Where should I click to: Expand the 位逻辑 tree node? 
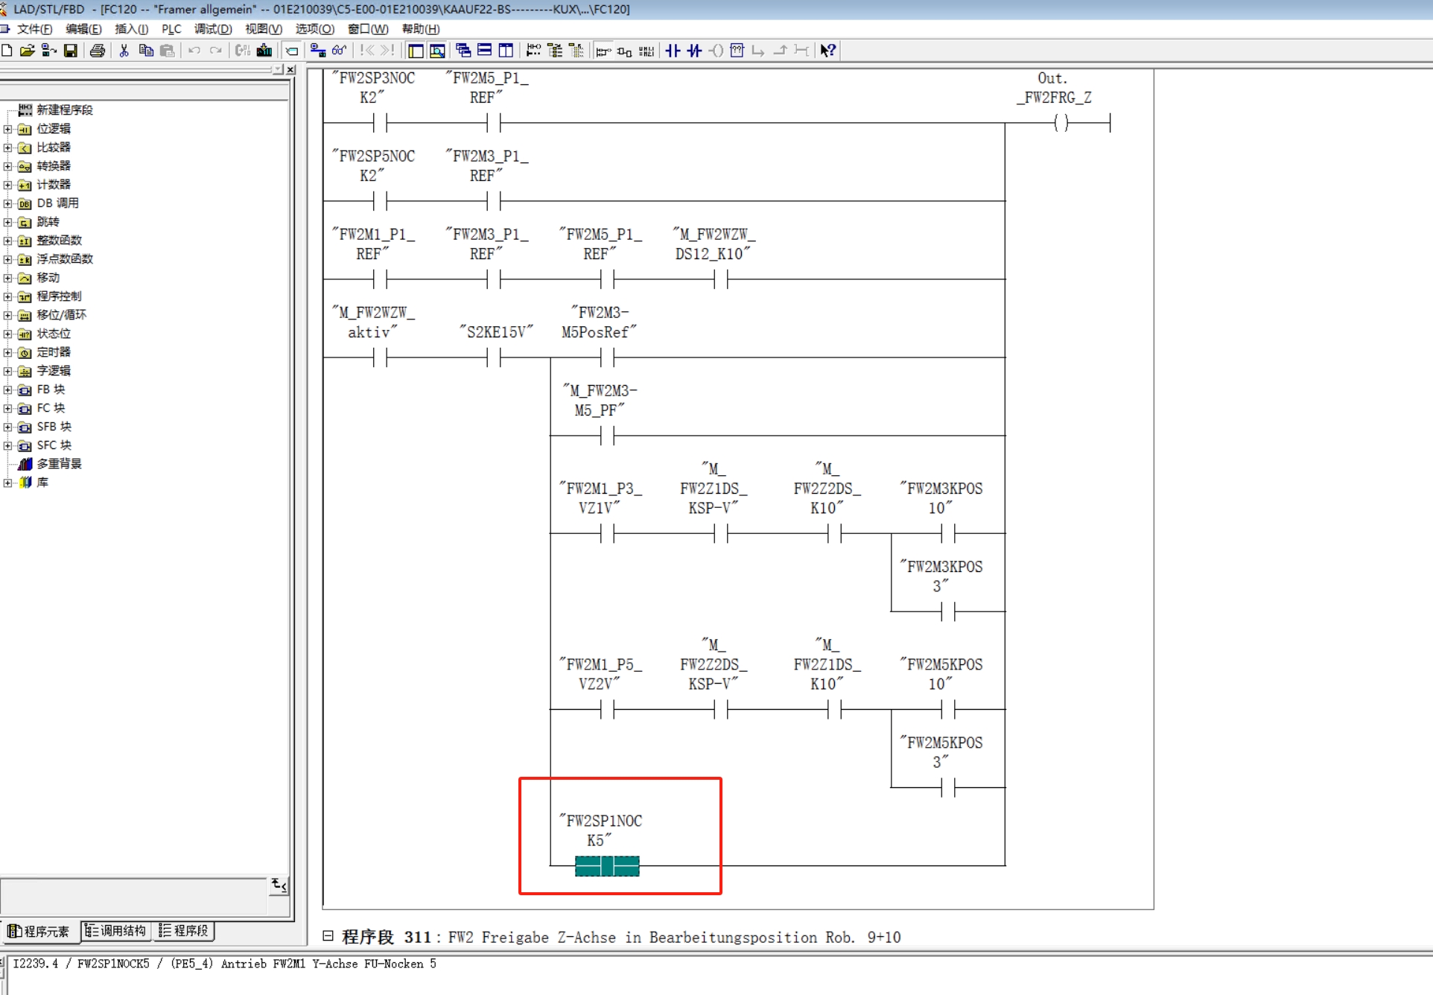(x=7, y=129)
